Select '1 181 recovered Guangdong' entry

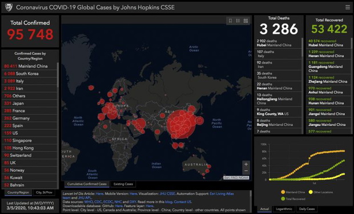coord(328,67)
